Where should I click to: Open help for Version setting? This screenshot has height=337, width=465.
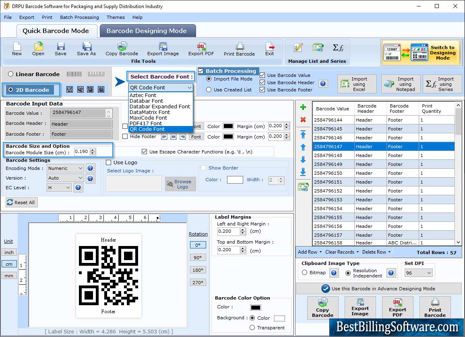click(x=91, y=178)
